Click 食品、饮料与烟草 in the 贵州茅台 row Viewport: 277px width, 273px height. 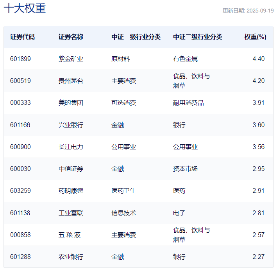(x=191, y=81)
